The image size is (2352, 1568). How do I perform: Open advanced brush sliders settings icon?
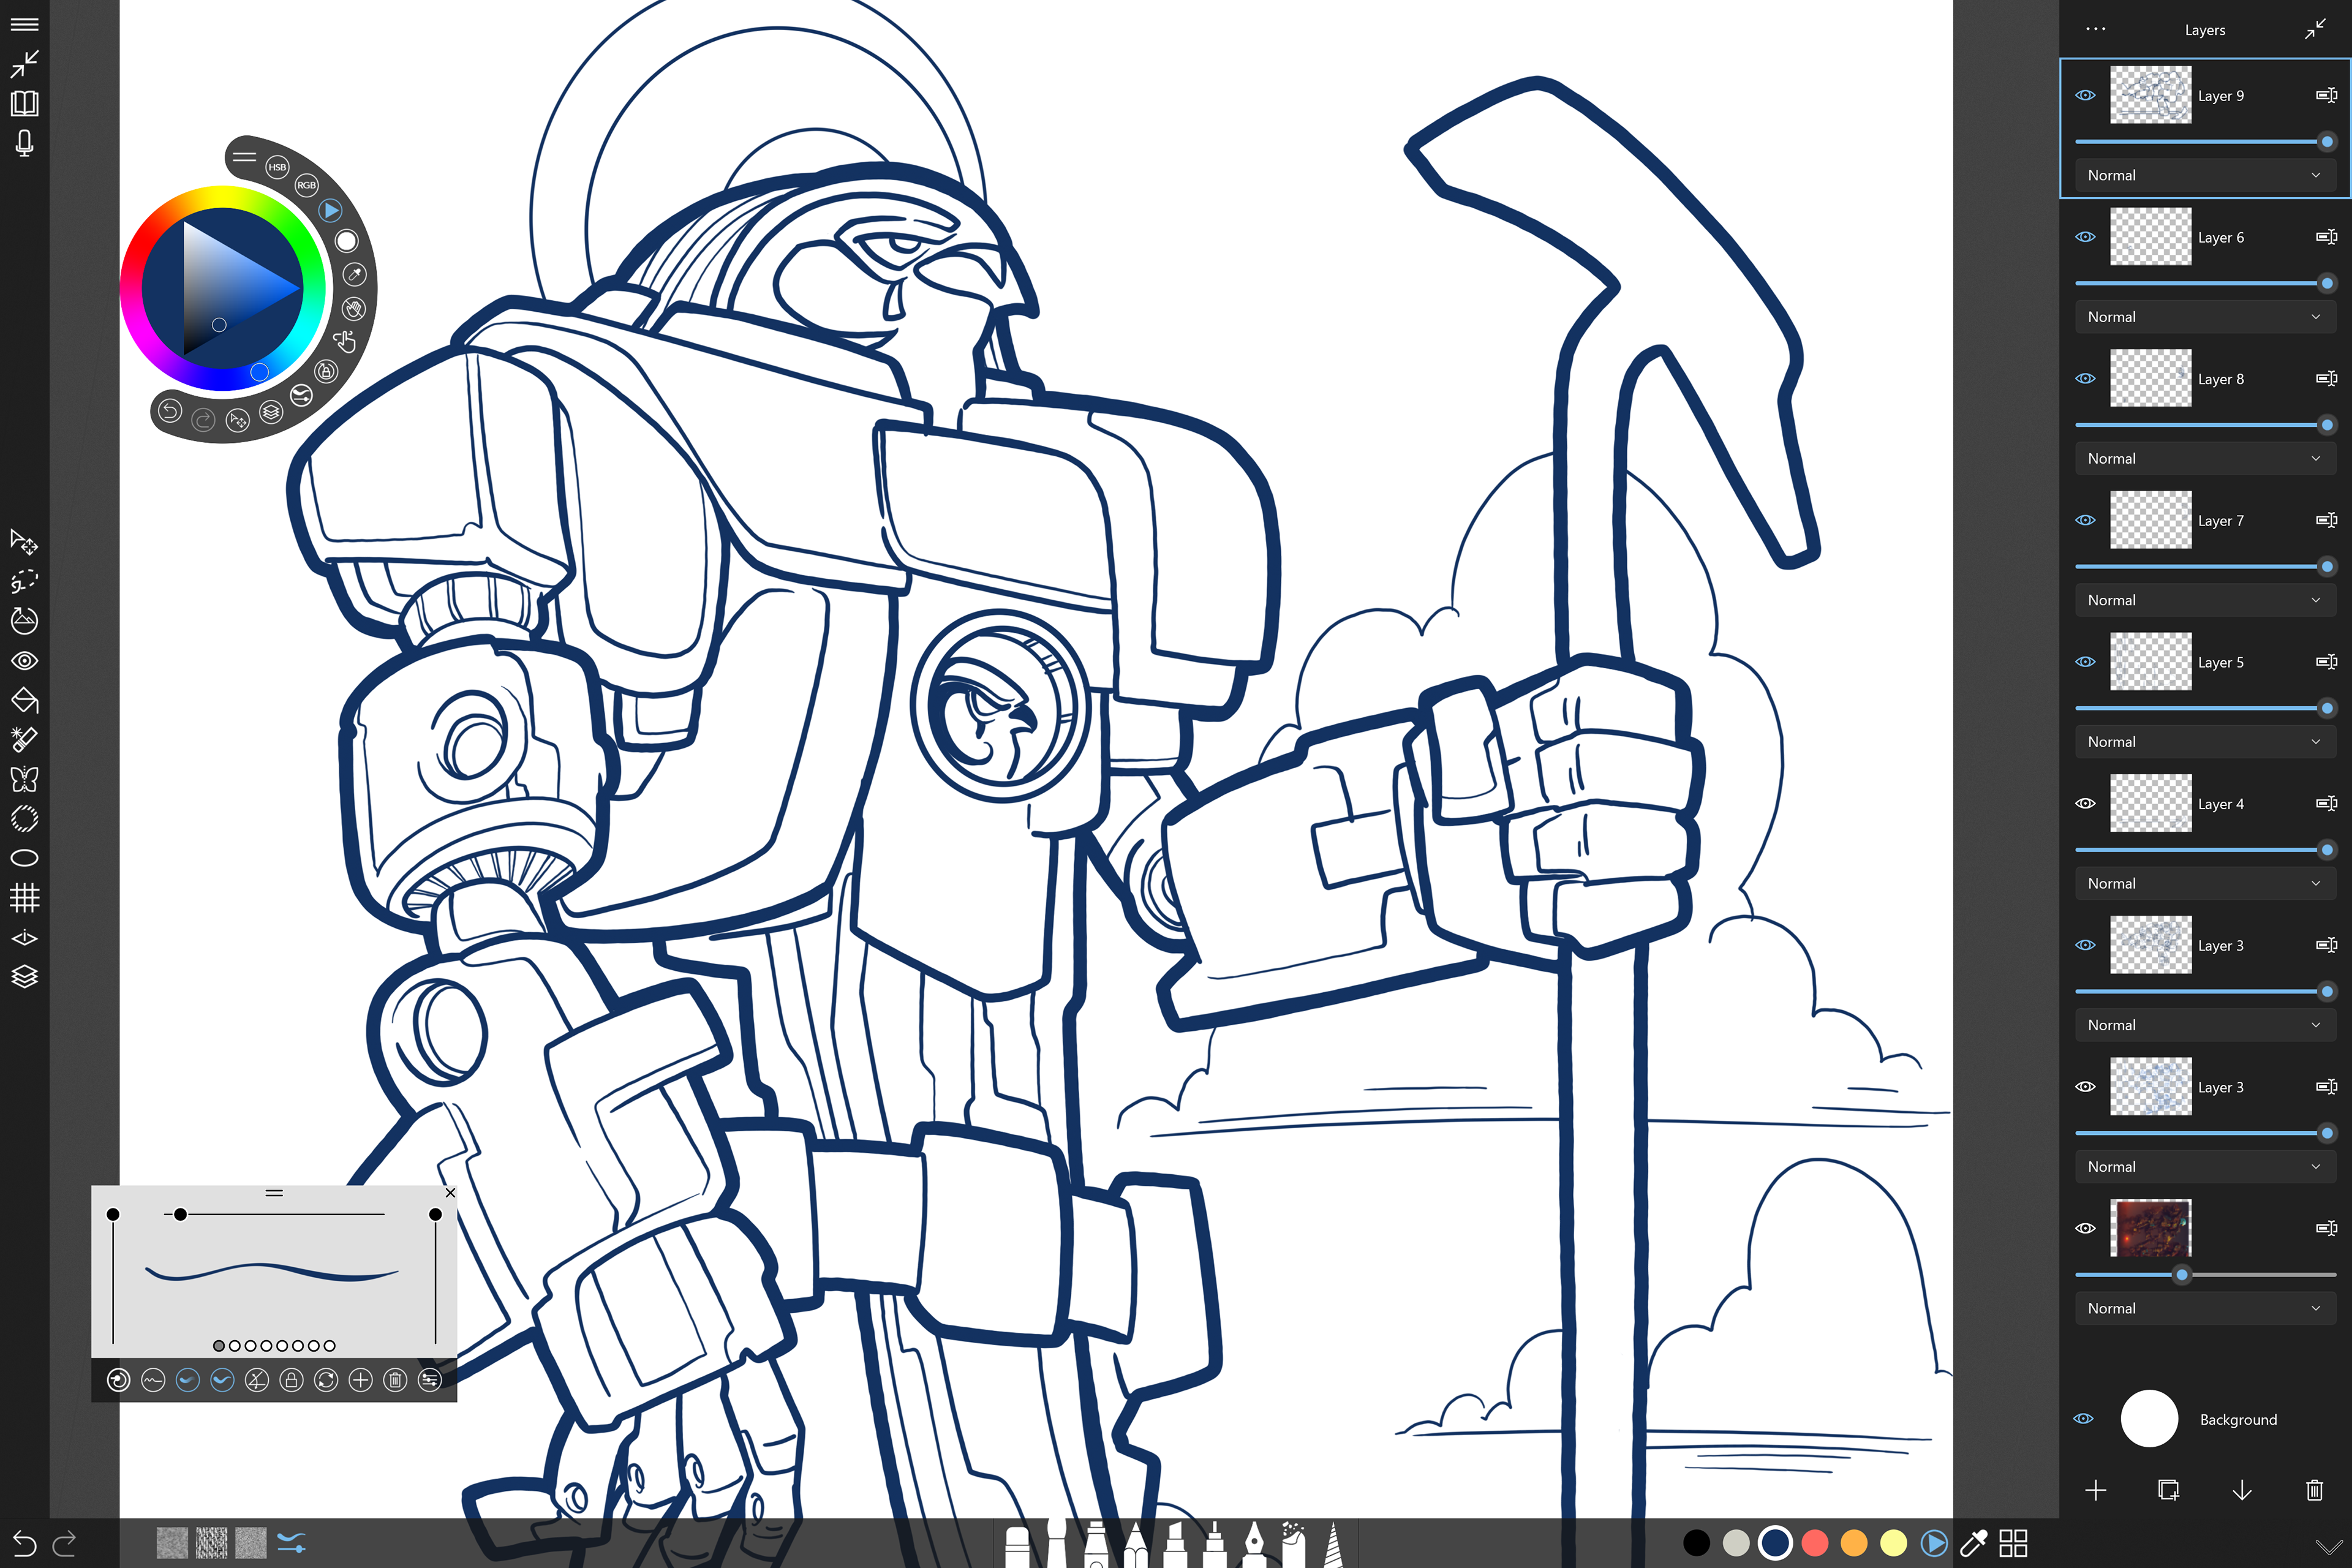point(430,1380)
